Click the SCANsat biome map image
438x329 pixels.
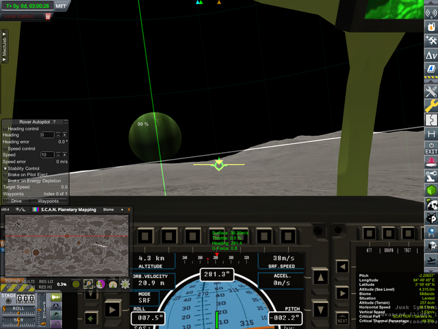[x=66, y=246]
